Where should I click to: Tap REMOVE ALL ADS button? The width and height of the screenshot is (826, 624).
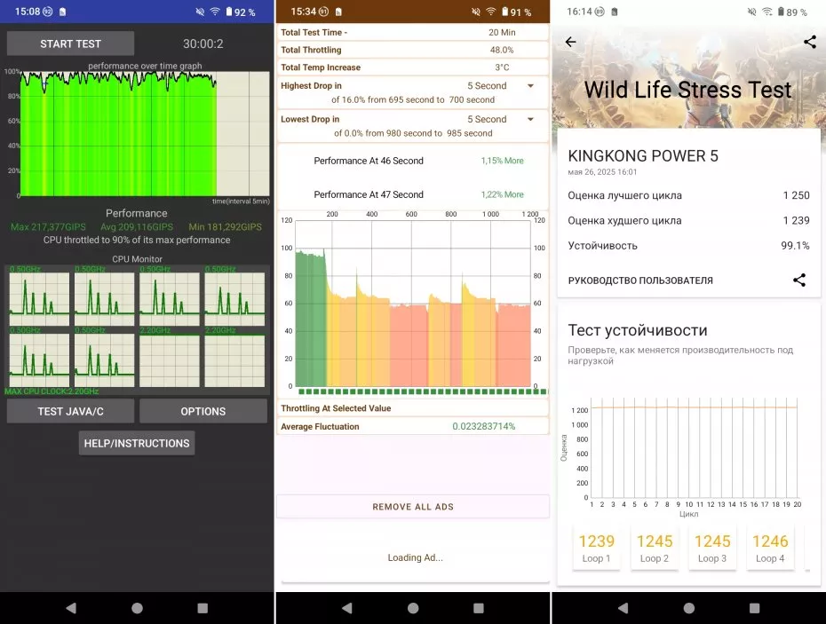coord(412,507)
